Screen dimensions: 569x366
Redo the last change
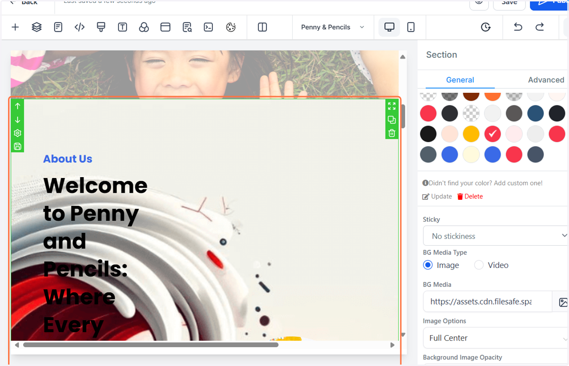tap(540, 27)
